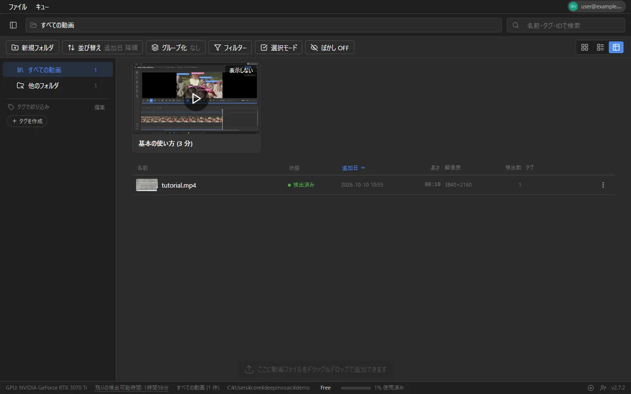Open the フィルター filter menu
This screenshot has height=394, width=631.
click(230, 48)
